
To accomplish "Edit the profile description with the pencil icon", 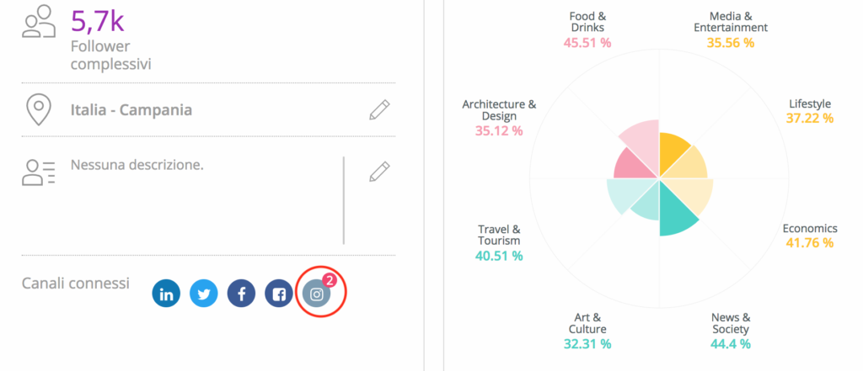I will [x=380, y=172].
